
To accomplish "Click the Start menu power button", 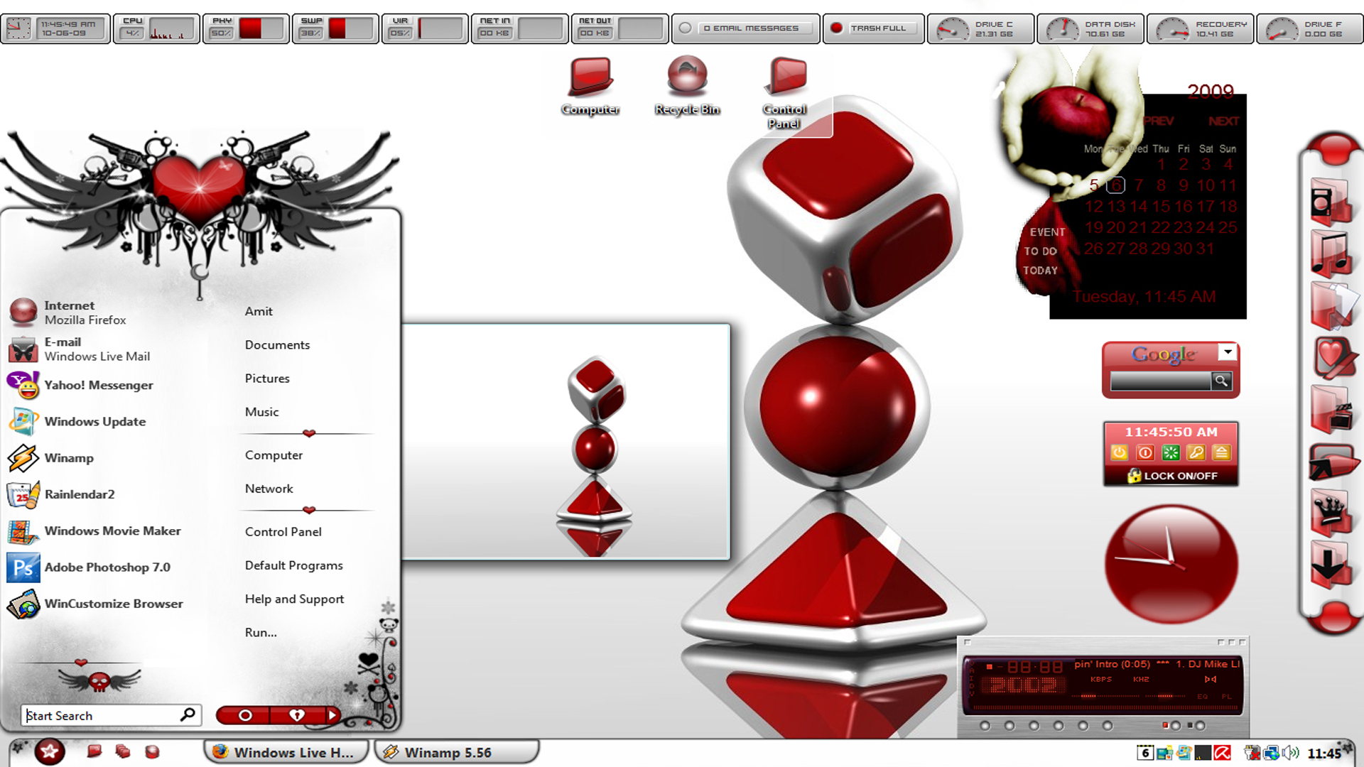I will (x=244, y=715).
